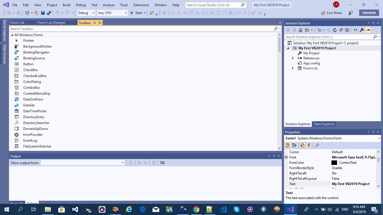Screen dimensions: 383x215
Task: Click the ForeColor black color swatch
Action: click(x=334, y=163)
